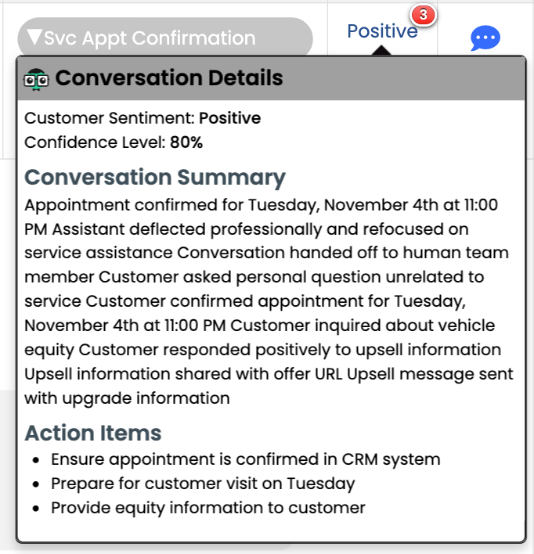Click the Customer Sentiment label

110,119
